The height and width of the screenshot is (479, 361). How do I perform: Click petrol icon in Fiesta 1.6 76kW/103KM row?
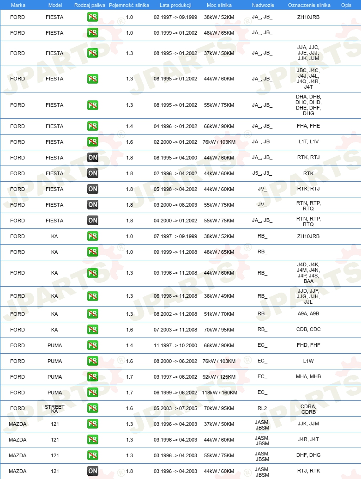point(93,142)
